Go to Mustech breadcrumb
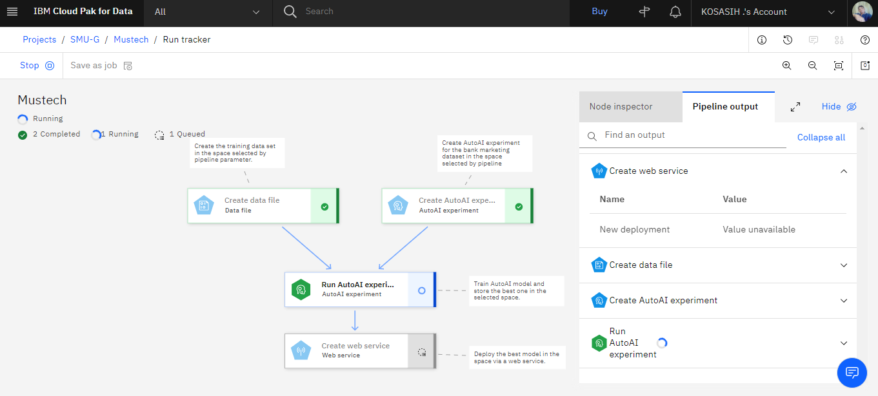The image size is (878, 396). [x=131, y=39]
